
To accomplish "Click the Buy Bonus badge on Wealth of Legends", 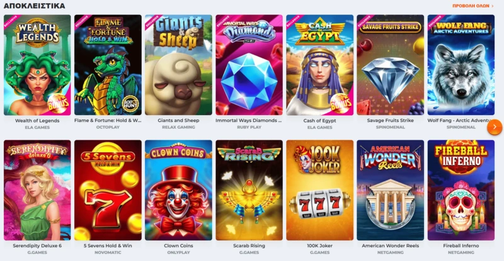I will 59,103.
